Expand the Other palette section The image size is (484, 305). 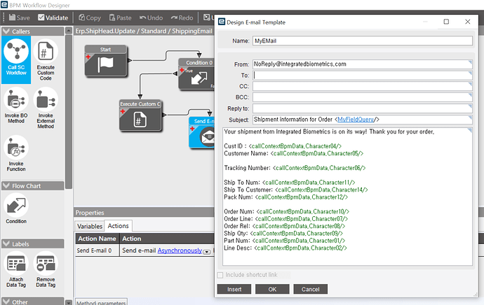6,302
